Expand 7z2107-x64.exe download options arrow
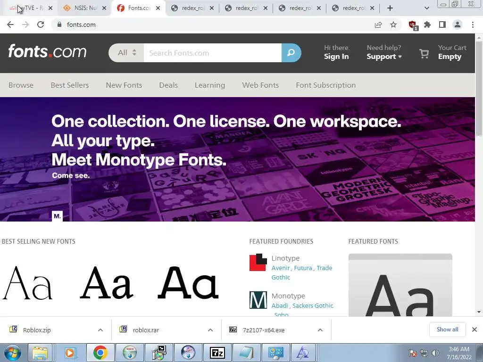The width and height of the screenshot is (483, 362). 320,330
